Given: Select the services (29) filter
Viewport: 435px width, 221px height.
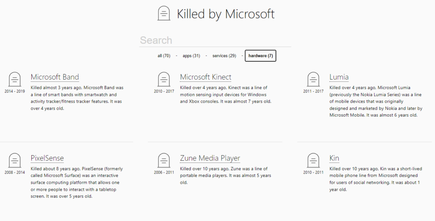Looking at the screenshot, I should (x=224, y=56).
